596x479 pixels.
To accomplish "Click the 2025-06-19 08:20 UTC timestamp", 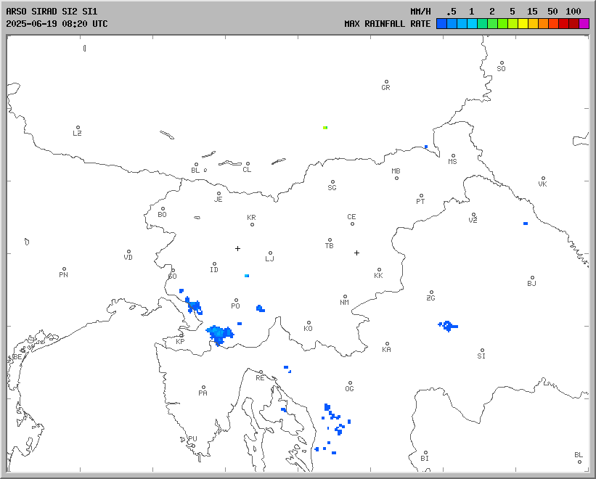I will tap(57, 24).
